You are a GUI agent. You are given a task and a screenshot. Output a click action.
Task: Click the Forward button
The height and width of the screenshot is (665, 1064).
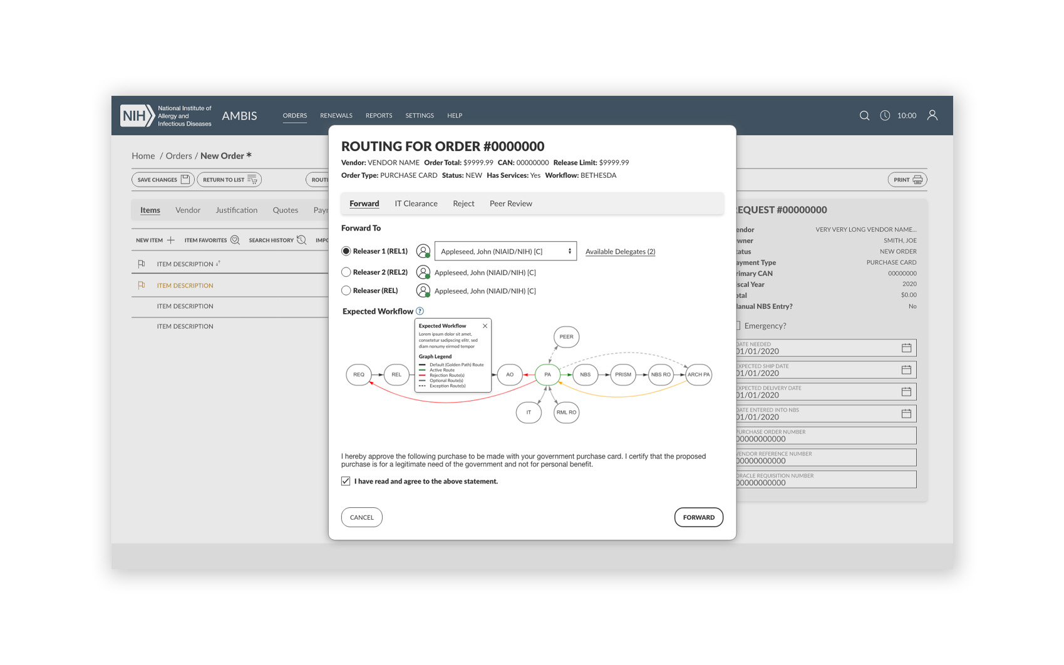tap(698, 518)
